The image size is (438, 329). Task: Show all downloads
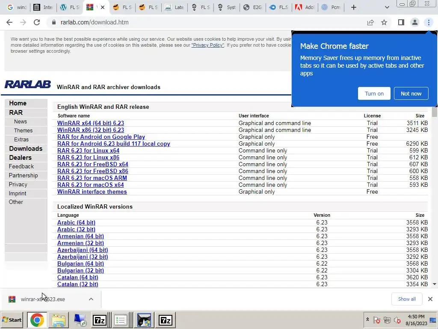[x=407, y=299]
